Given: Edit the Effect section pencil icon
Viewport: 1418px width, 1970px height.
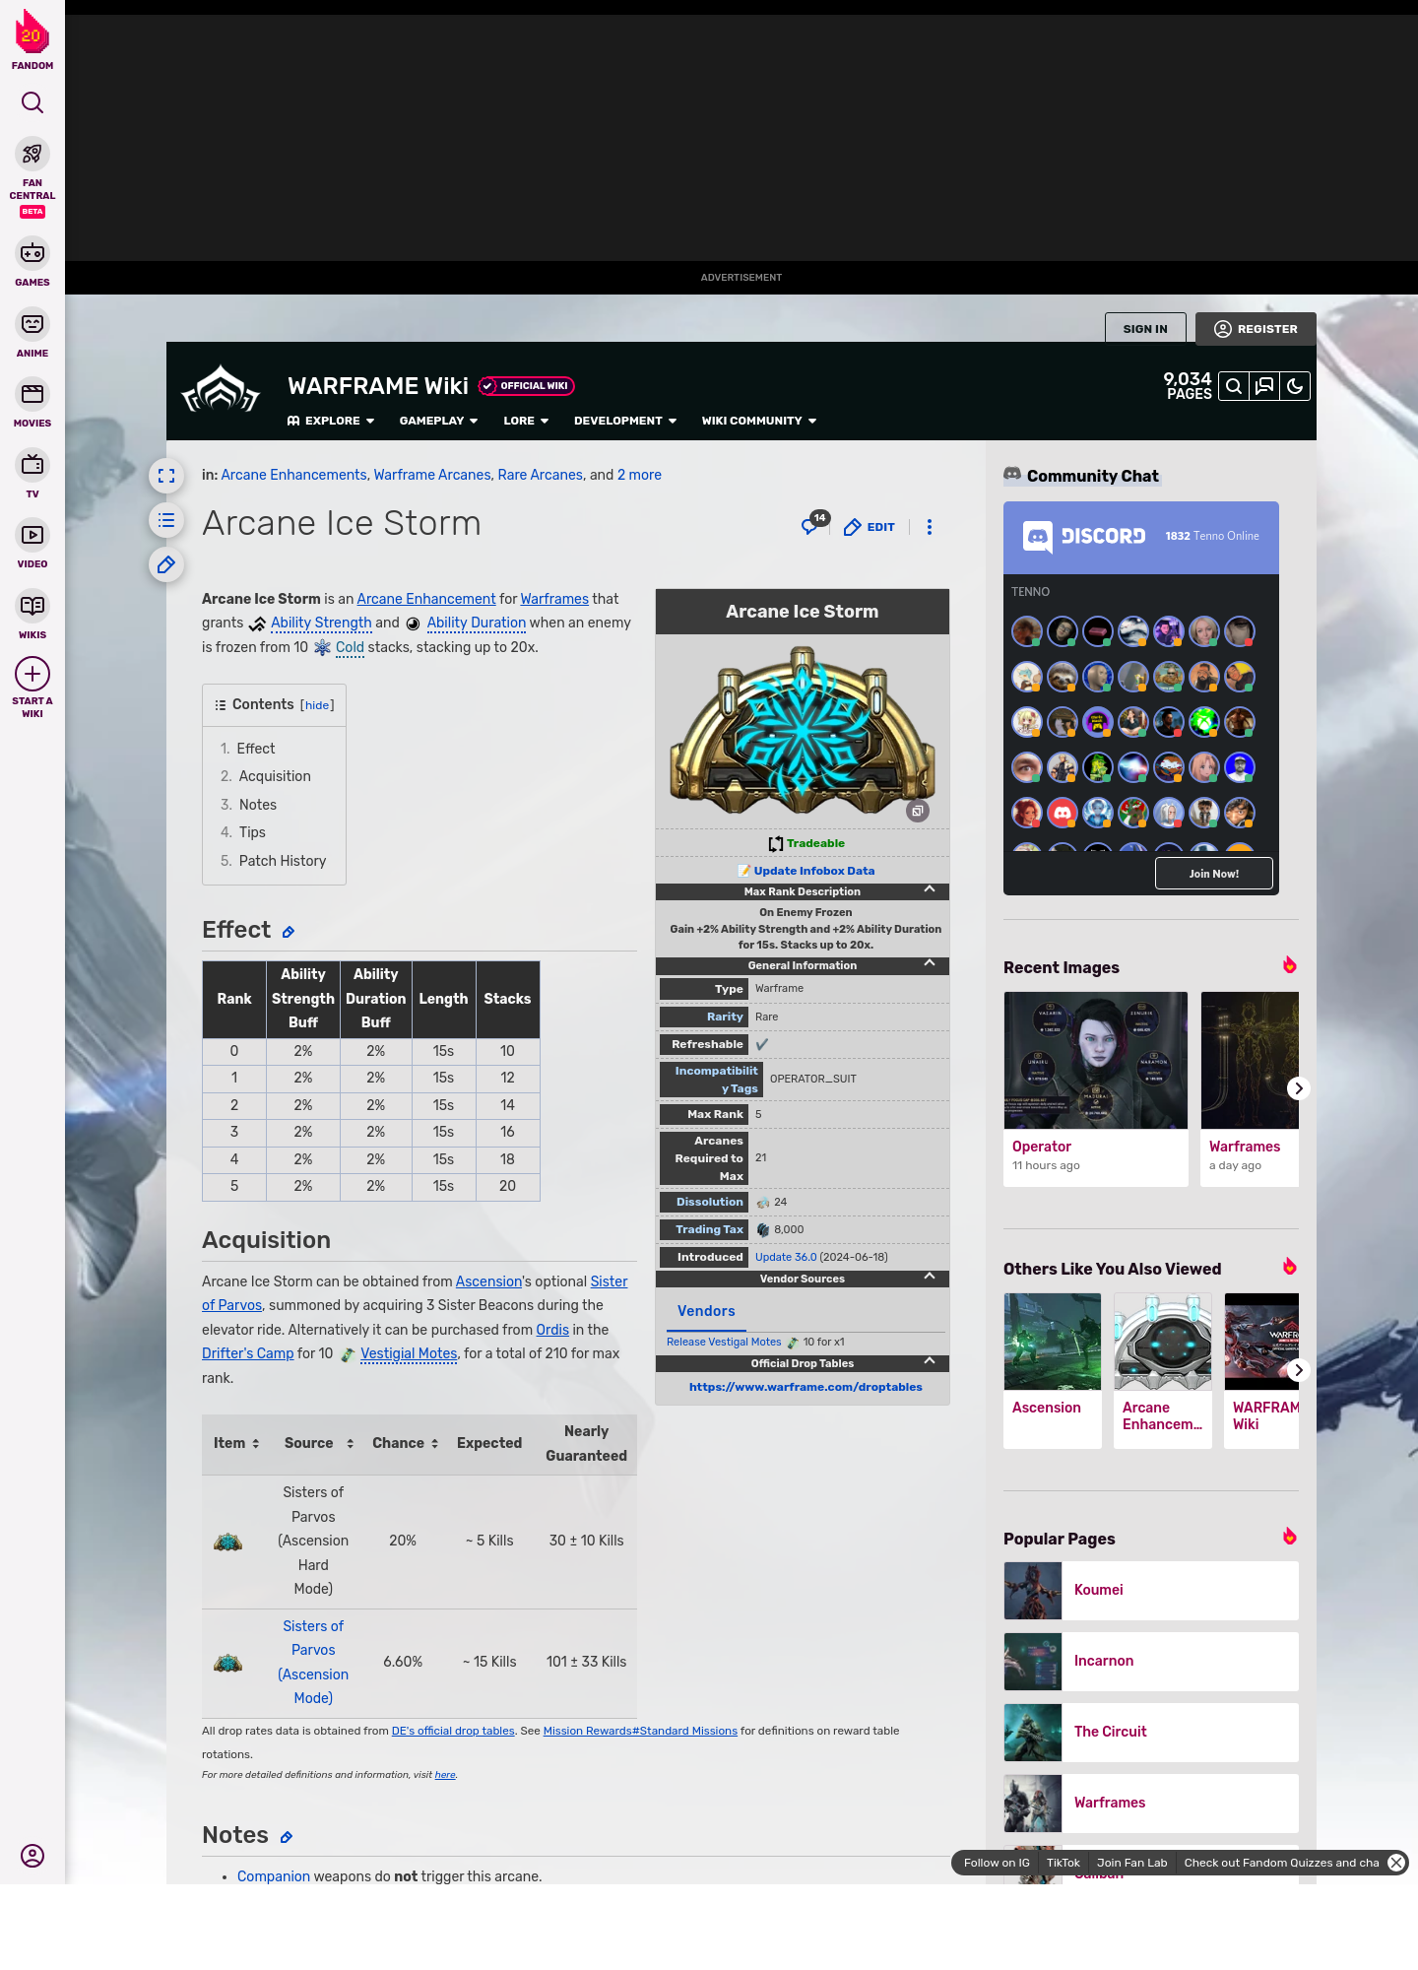Looking at the screenshot, I should (289, 932).
